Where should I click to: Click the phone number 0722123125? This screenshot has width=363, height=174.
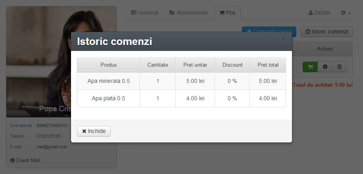click(49, 136)
